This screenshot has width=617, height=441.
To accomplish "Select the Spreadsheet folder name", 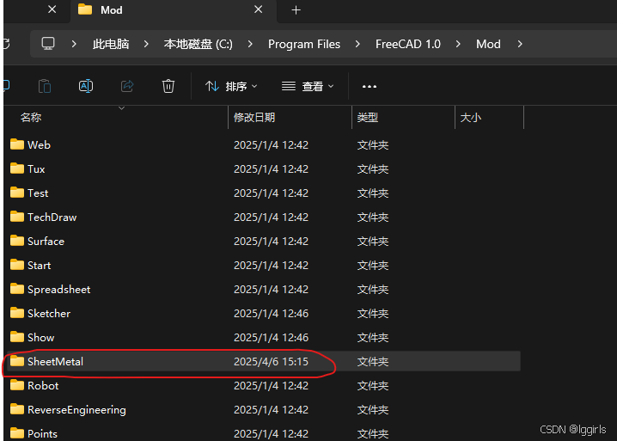I will (58, 290).
